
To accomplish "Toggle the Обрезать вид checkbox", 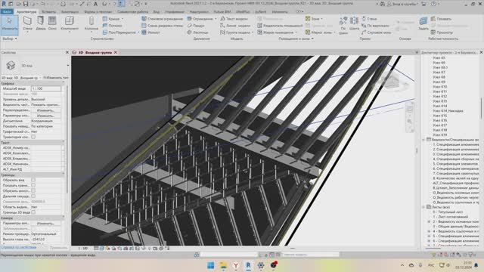I will point(33,180).
